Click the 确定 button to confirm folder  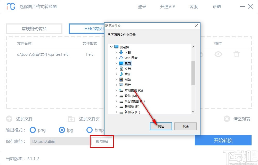161,126
